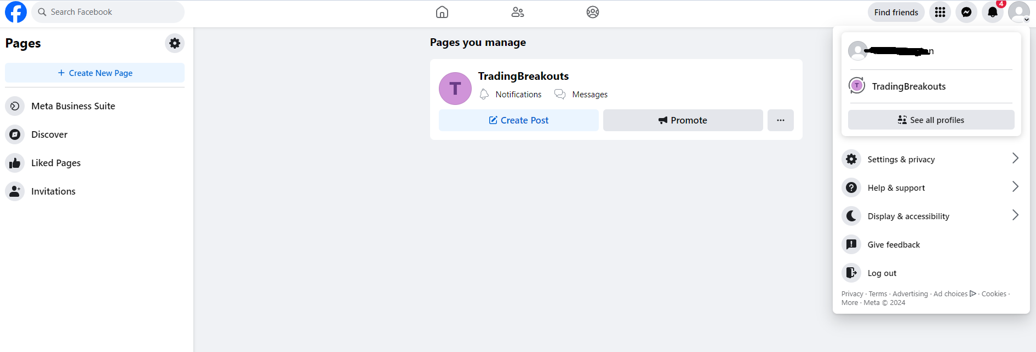
Task: Select Liked Pages in sidebar
Action: (95, 163)
